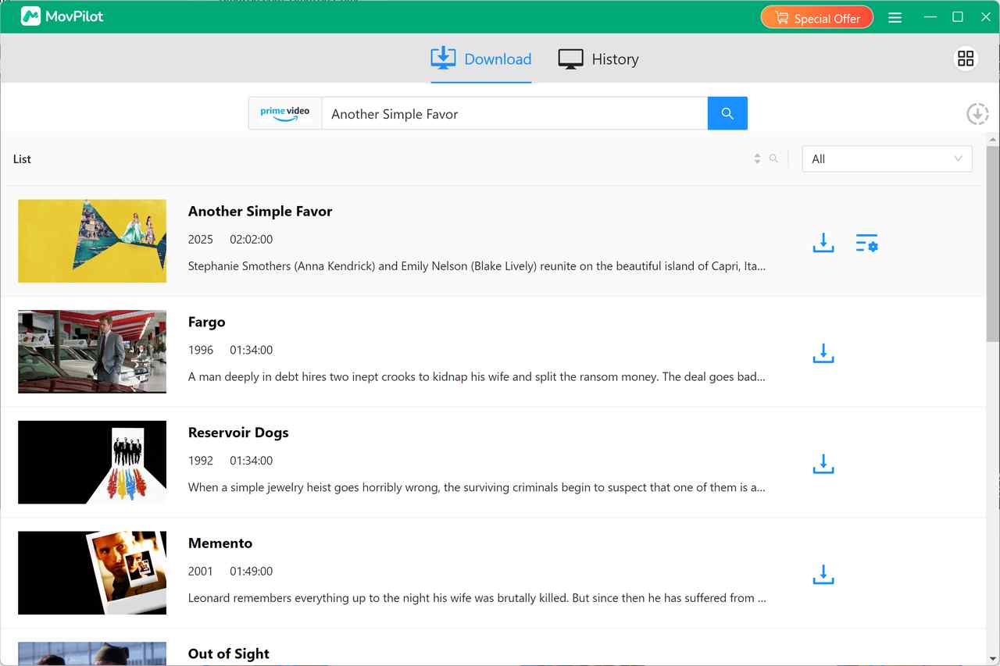Download Reservoir Dogs
This screenshot has height=666, width=1000.
(x=823, y=464)
